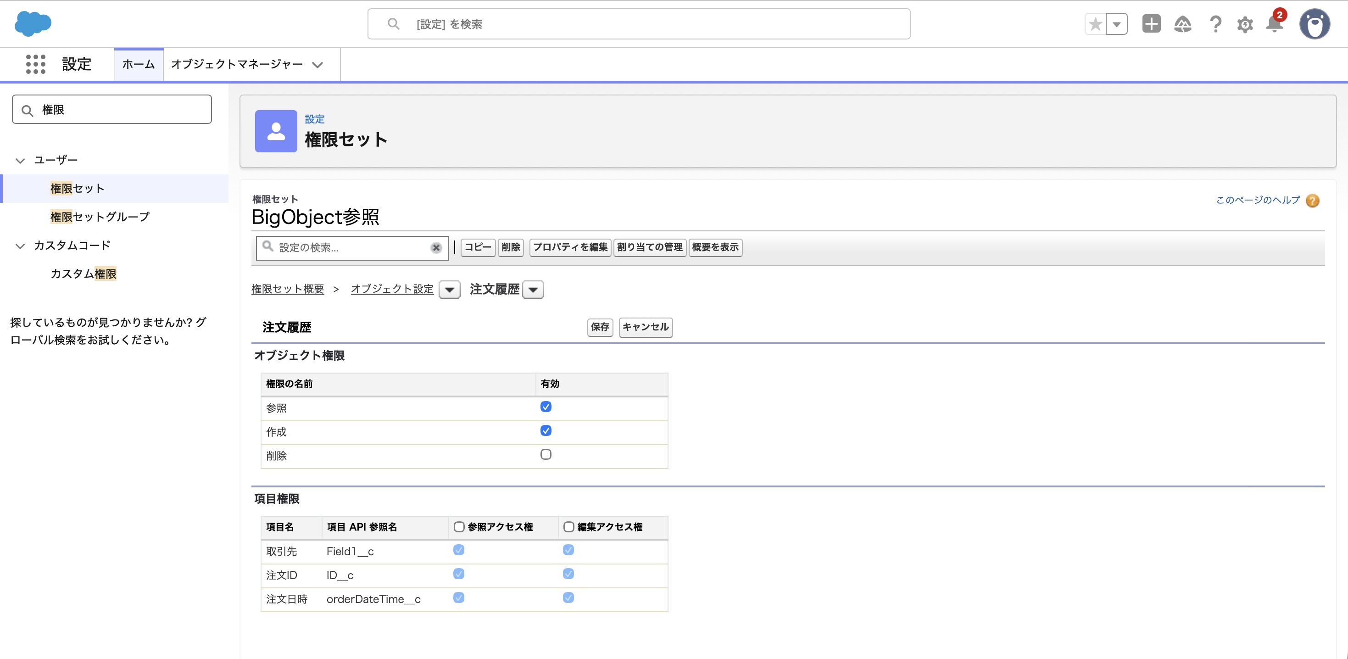Select 権限セットグループ in the sidebar
This screenshot has height=659, width=1348.
100,217
